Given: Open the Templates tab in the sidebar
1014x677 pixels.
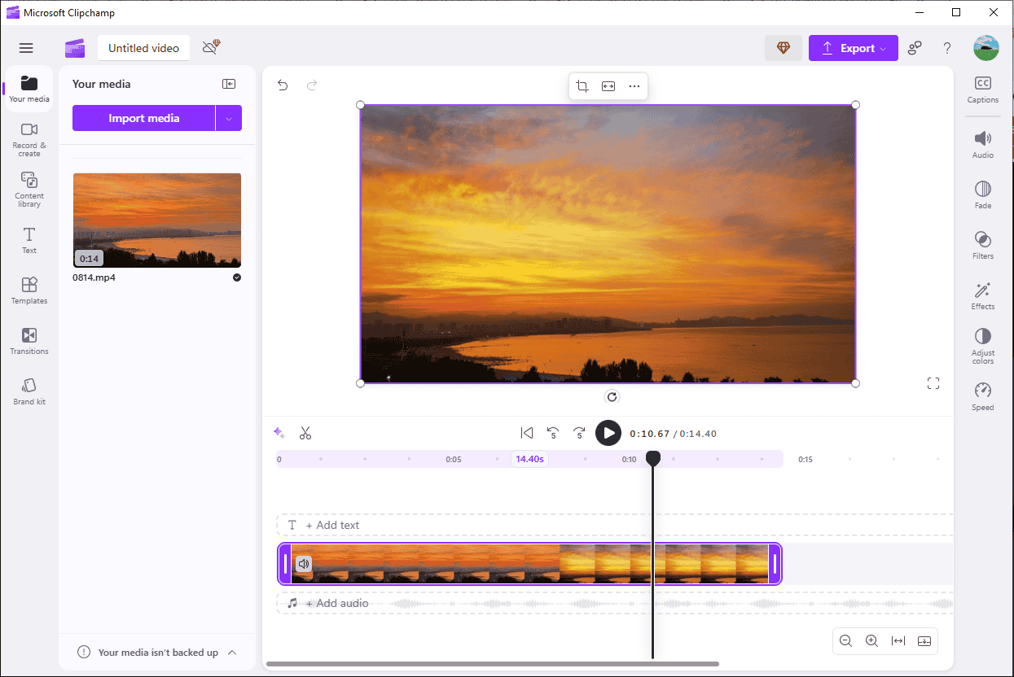Looking at the screenshot, I should 29,290.
